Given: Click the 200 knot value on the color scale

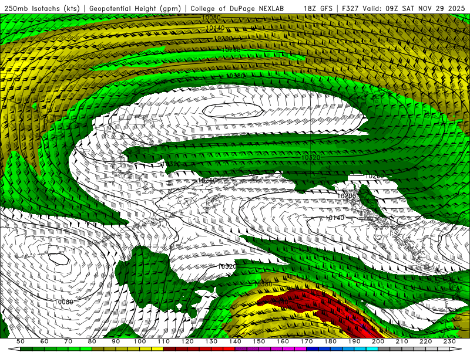Looking at the screenshot, I should (378, 341).
